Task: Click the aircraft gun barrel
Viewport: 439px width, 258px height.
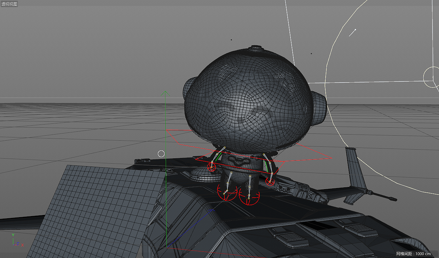Action: pos(384,195)
